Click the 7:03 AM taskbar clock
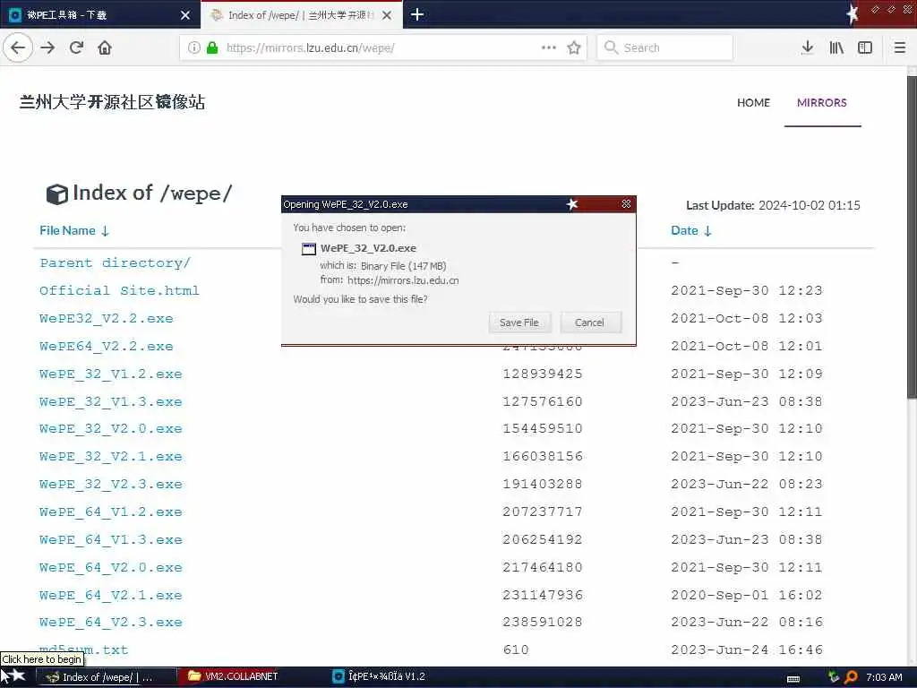 884,677
